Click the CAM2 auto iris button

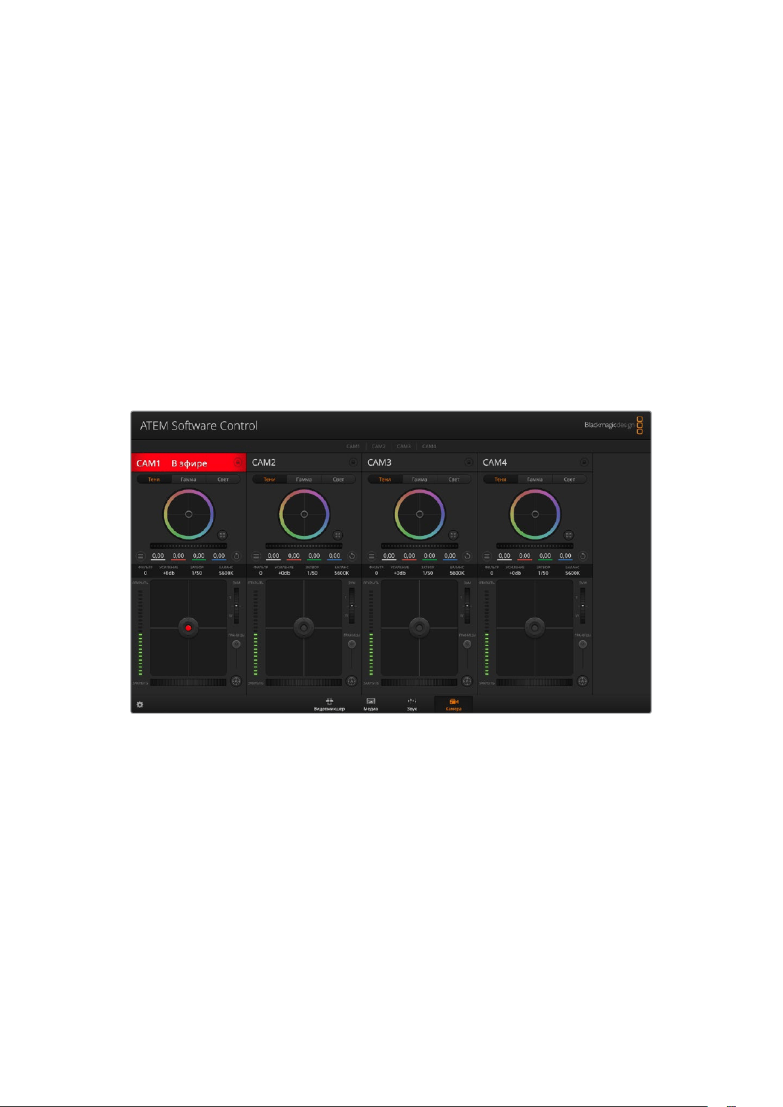click(x=351, y=681)
